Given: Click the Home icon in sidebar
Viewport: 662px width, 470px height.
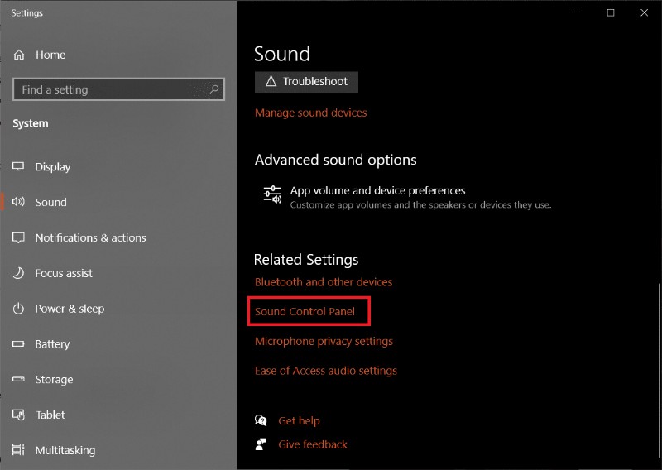Looking at the screenshot, I should (x=19, y=55).
